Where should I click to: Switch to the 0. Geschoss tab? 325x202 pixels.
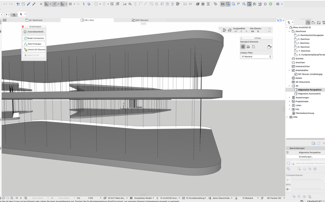click(34, 20)
